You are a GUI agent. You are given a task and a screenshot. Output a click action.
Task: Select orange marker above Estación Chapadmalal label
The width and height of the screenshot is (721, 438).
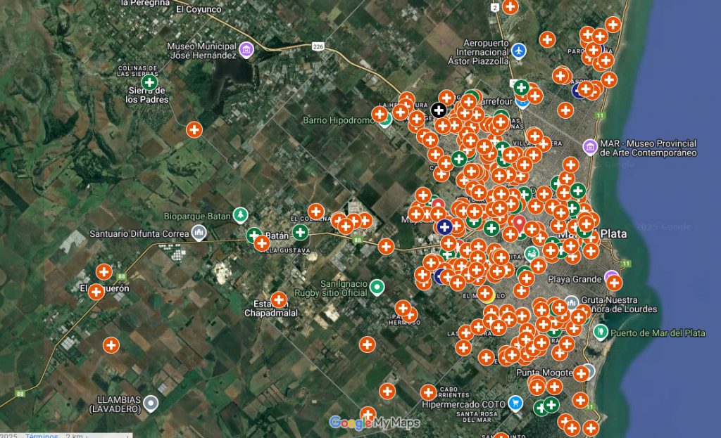tap(279, 299)
